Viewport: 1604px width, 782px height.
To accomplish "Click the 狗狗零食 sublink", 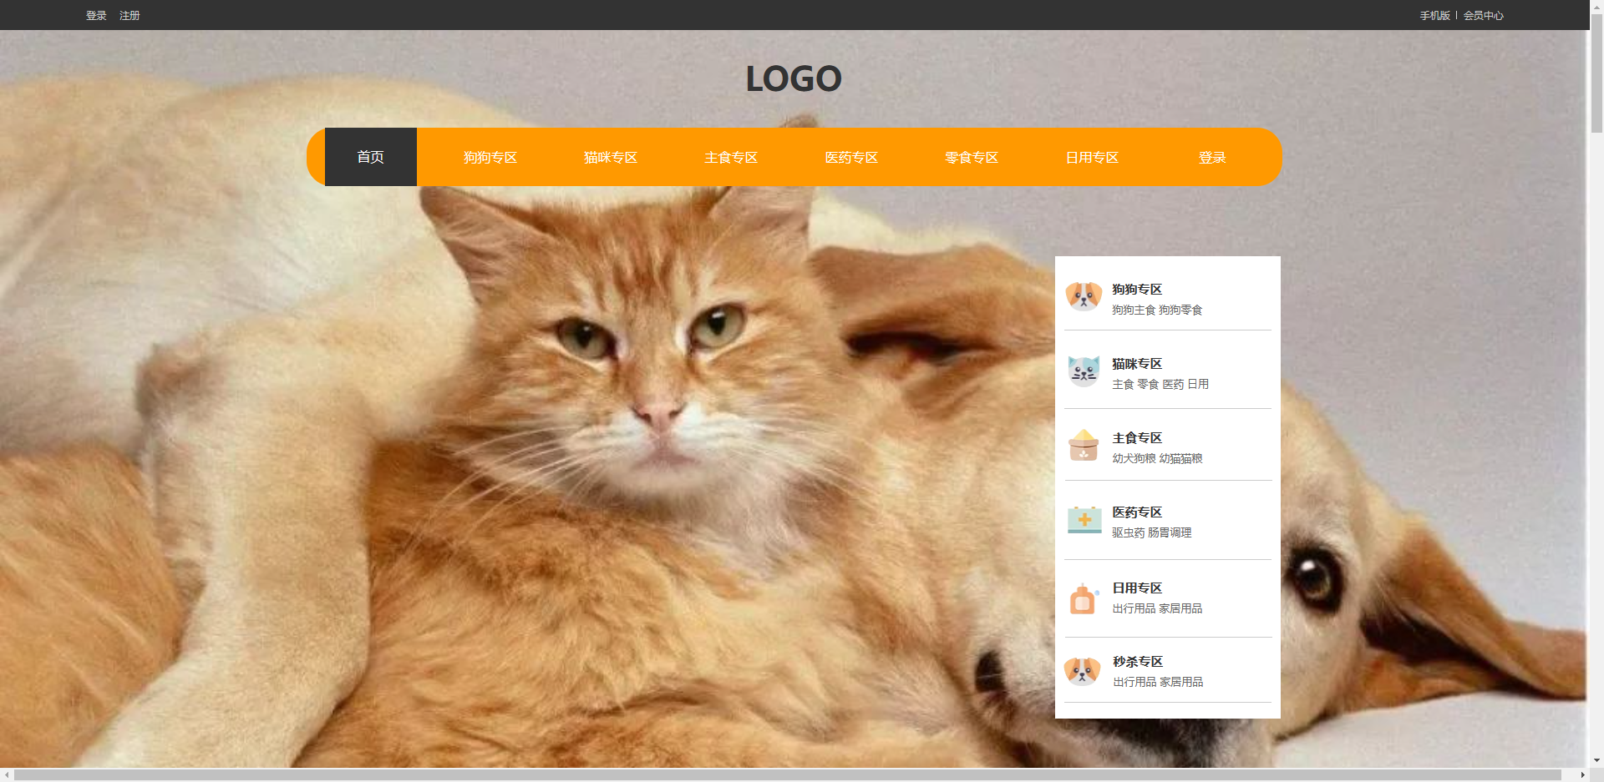I will click(x=1180, y=310).
